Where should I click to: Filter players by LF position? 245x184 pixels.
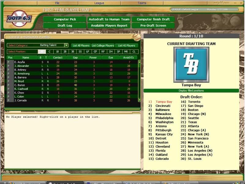point(88,52)
